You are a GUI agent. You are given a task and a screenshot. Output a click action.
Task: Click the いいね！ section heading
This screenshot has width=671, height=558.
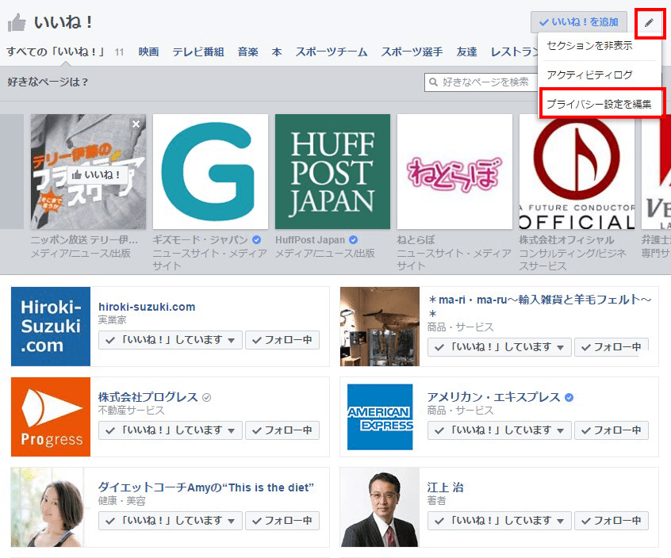tap(63, 22)
